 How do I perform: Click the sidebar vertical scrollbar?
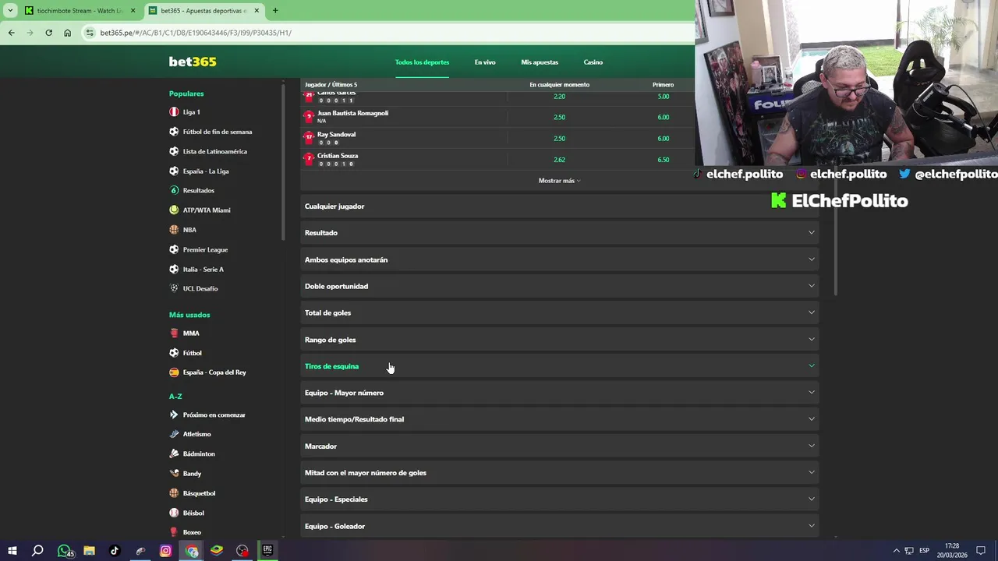pyautogui.click(x=283, y=161)
